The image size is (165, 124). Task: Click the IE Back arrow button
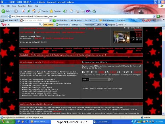click(3, 11)
